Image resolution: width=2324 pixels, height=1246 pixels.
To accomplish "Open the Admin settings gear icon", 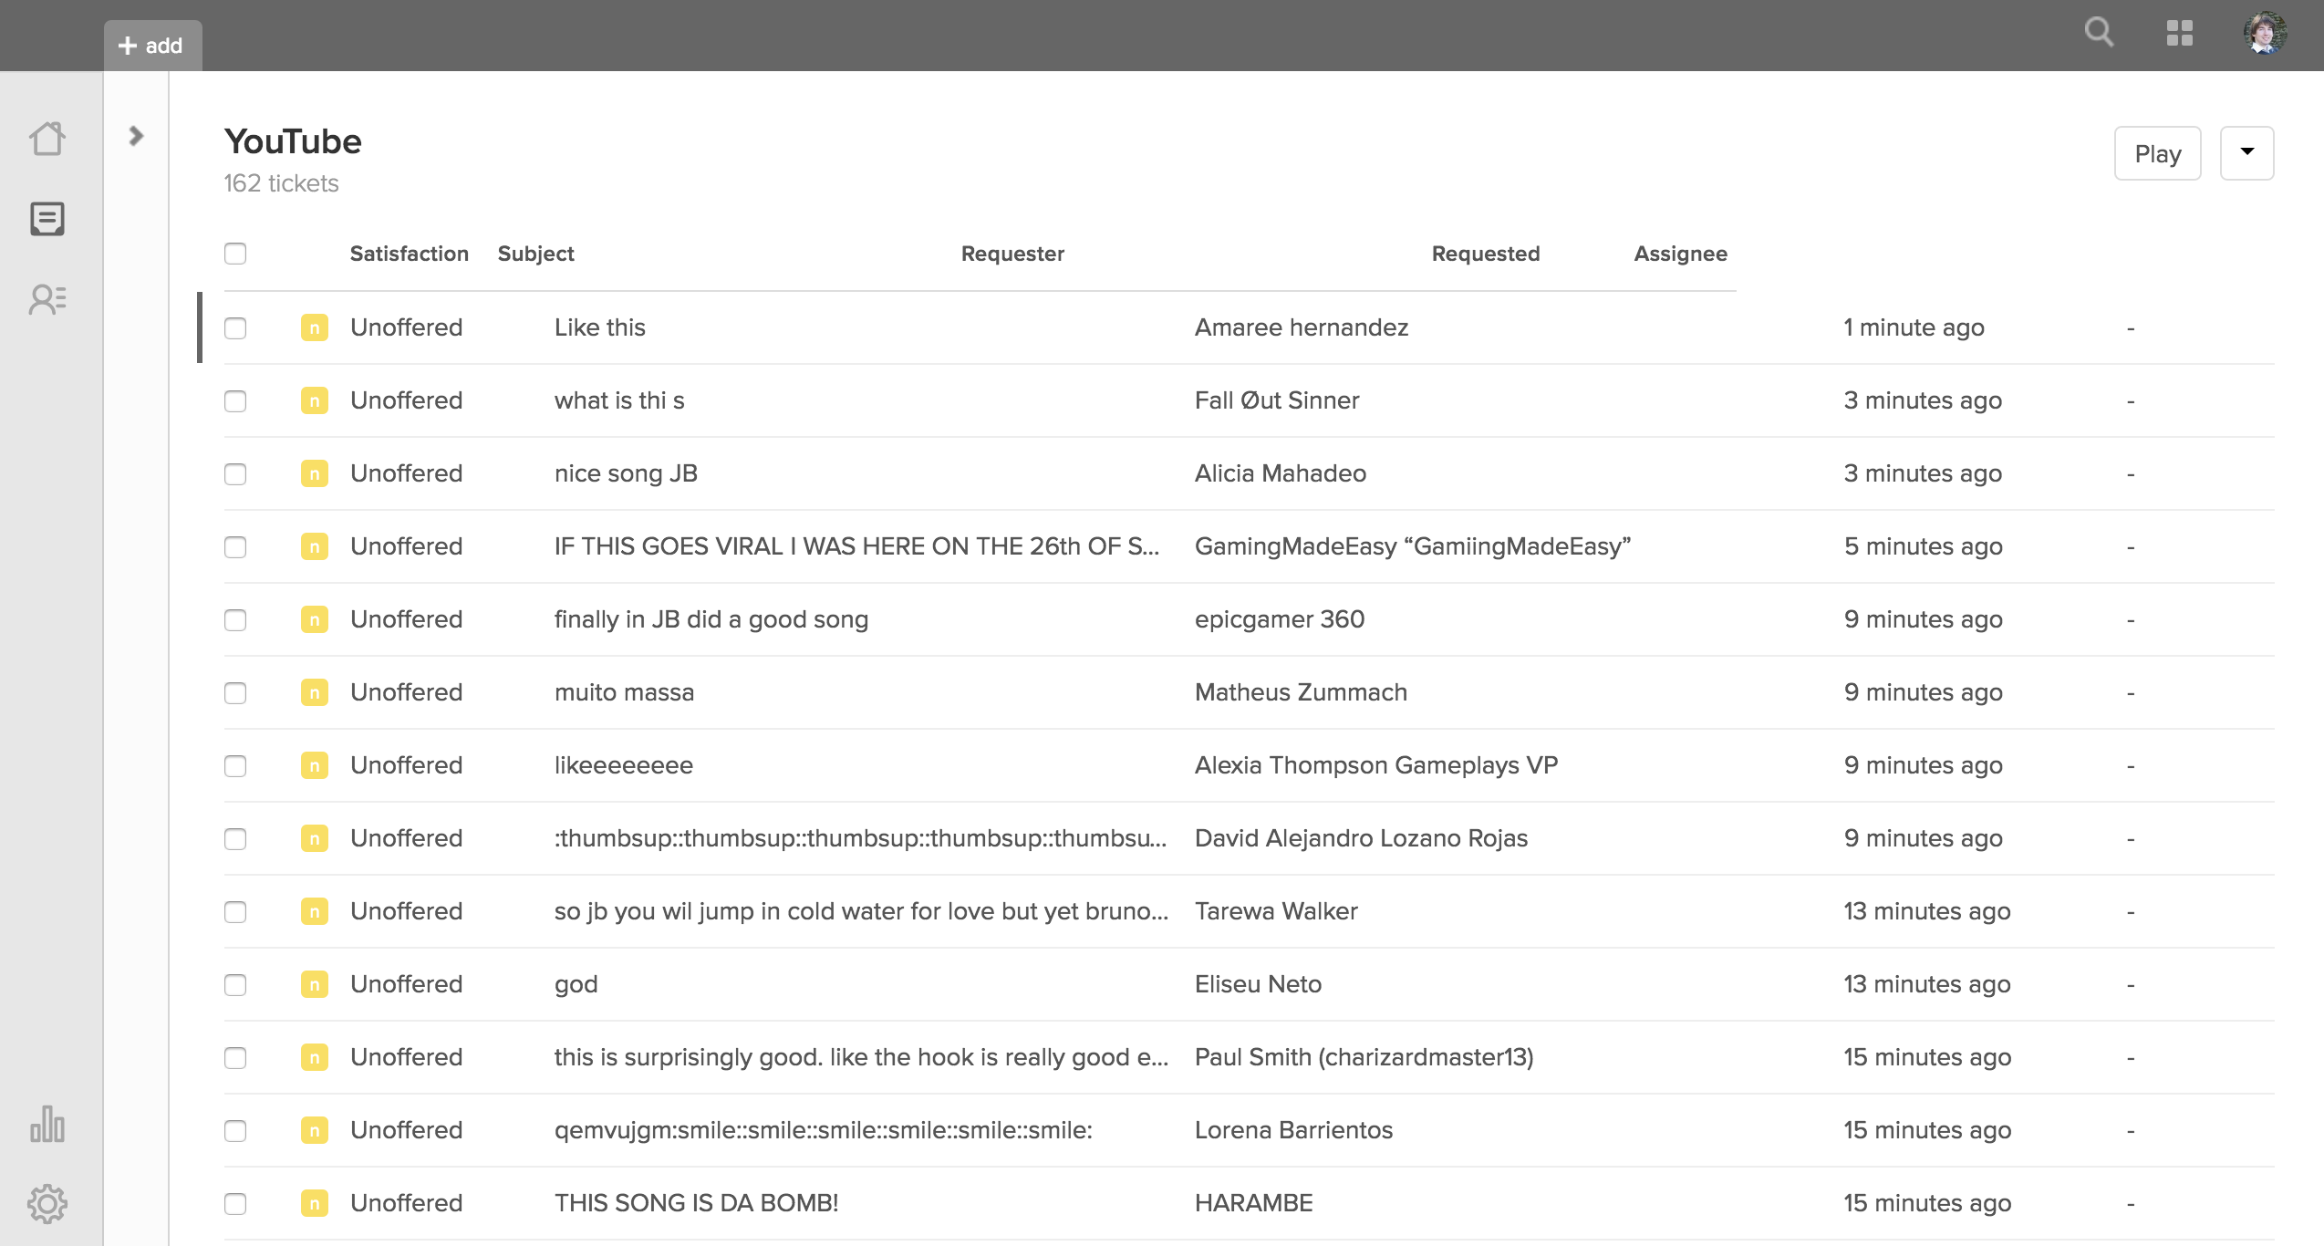I will (47, 1204).
